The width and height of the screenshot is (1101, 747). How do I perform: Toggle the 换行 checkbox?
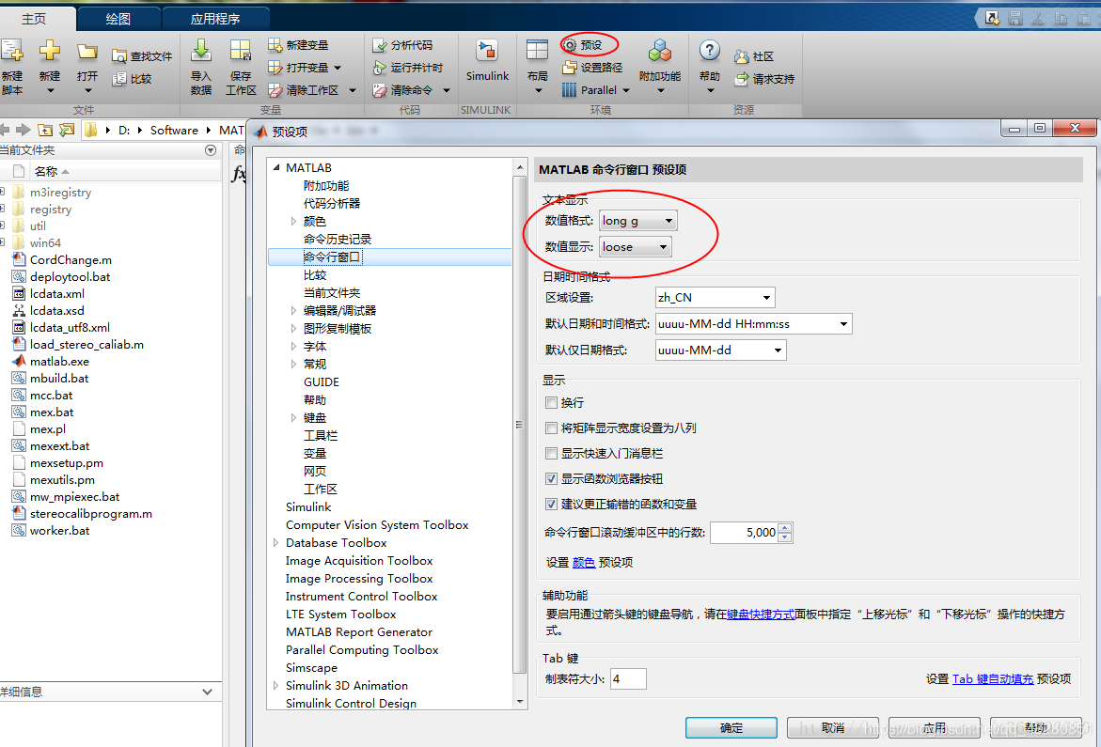point(551,402)
